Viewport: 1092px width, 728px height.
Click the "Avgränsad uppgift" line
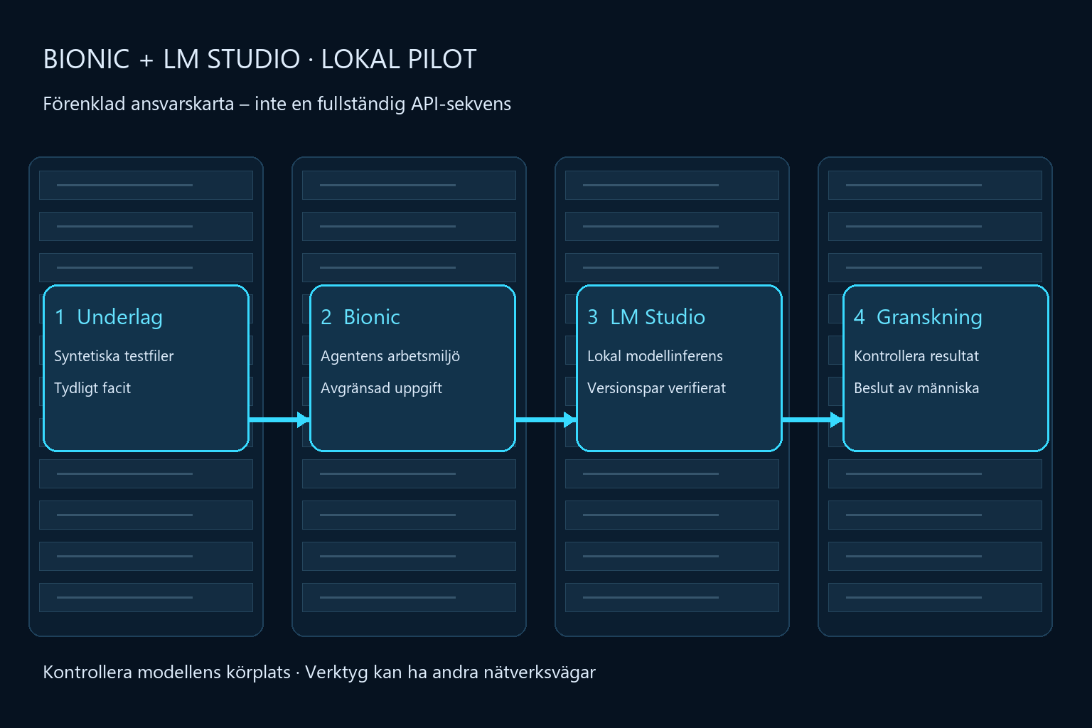click(381, 388)
